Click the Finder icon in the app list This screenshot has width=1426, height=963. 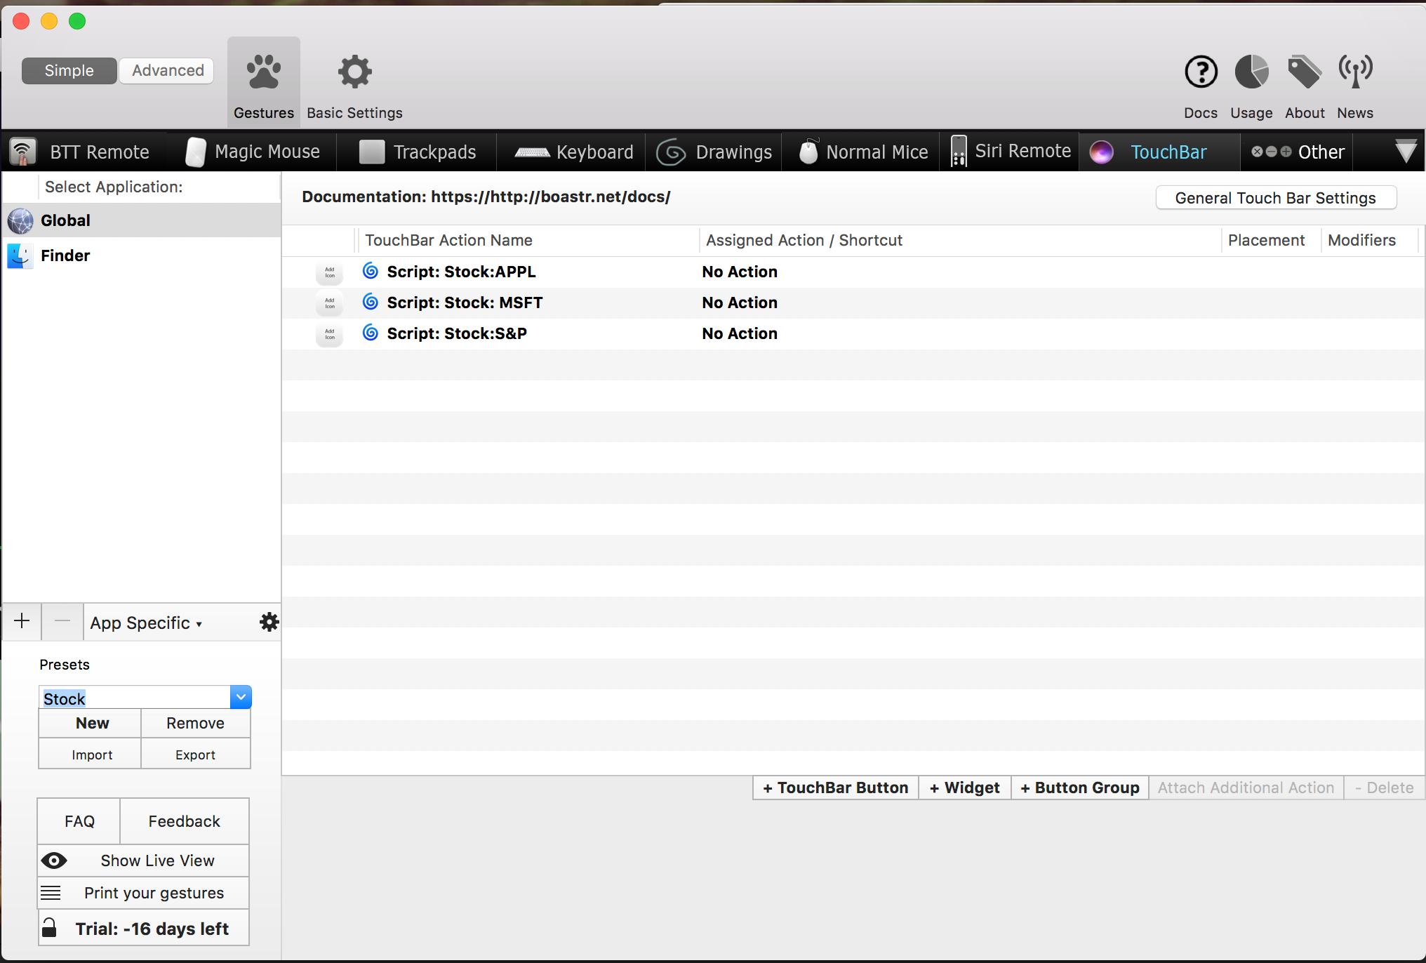tap(20, 255)
